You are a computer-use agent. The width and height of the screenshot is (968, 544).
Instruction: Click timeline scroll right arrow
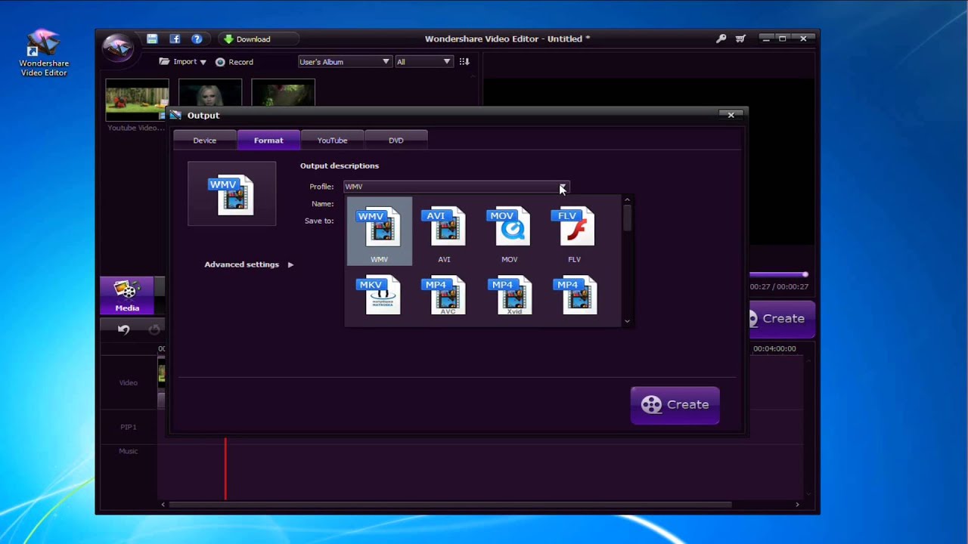pos(797,505)
